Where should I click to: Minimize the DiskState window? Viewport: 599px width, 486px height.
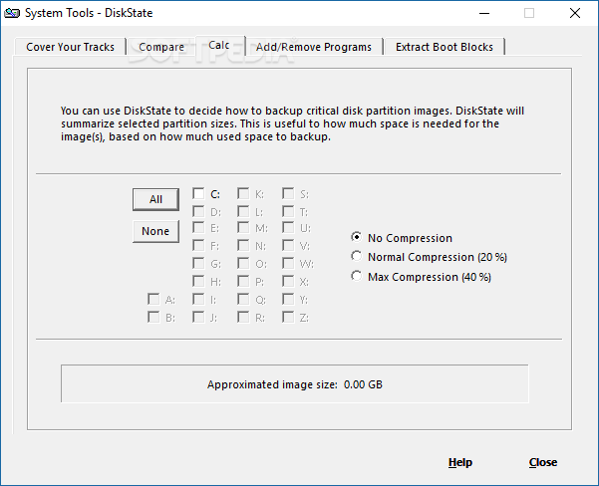484,13
